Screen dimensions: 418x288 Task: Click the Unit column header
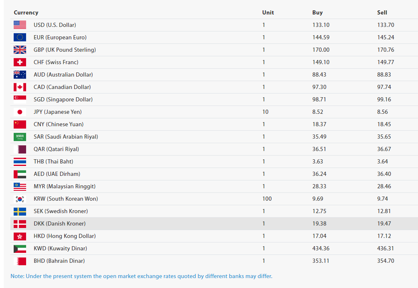pyautogui.click(x=268, y=12)
